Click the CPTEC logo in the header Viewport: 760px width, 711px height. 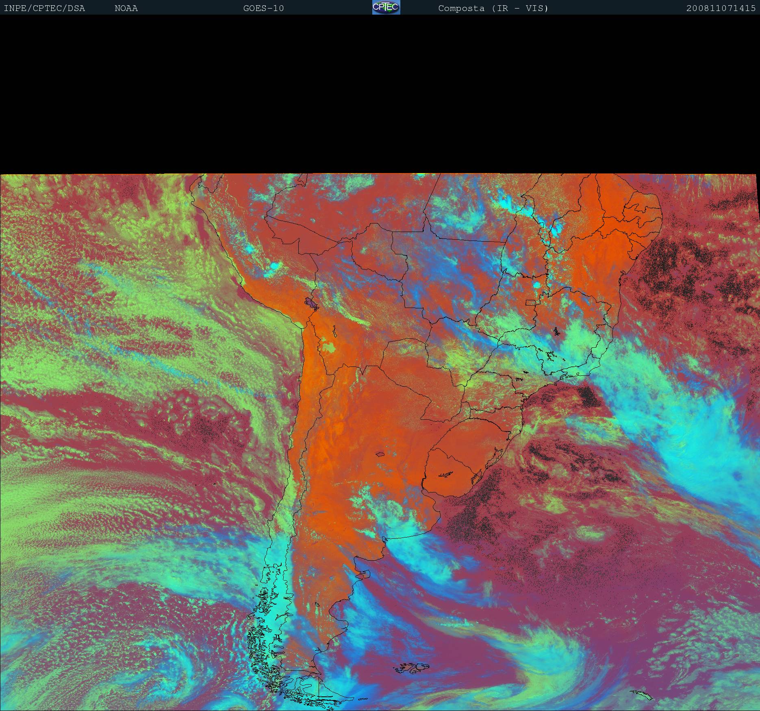[x=386, y=8]
